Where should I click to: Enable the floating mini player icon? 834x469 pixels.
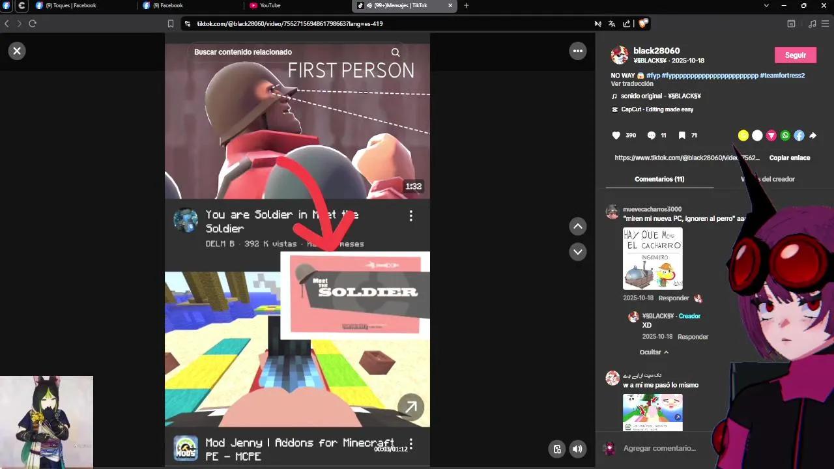[x=557, y=449]
